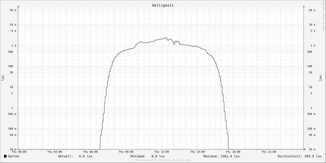Click the black Garten legend color square
This screenshot has width=326, height=163.
(x=5, y=156)
